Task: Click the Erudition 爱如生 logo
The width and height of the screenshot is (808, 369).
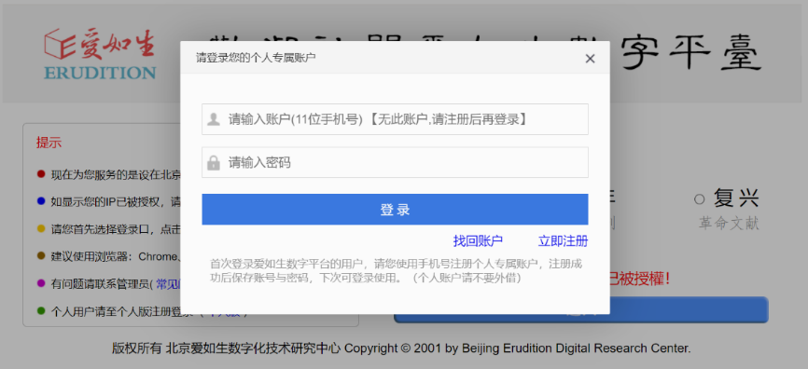Action: [100, 54]
